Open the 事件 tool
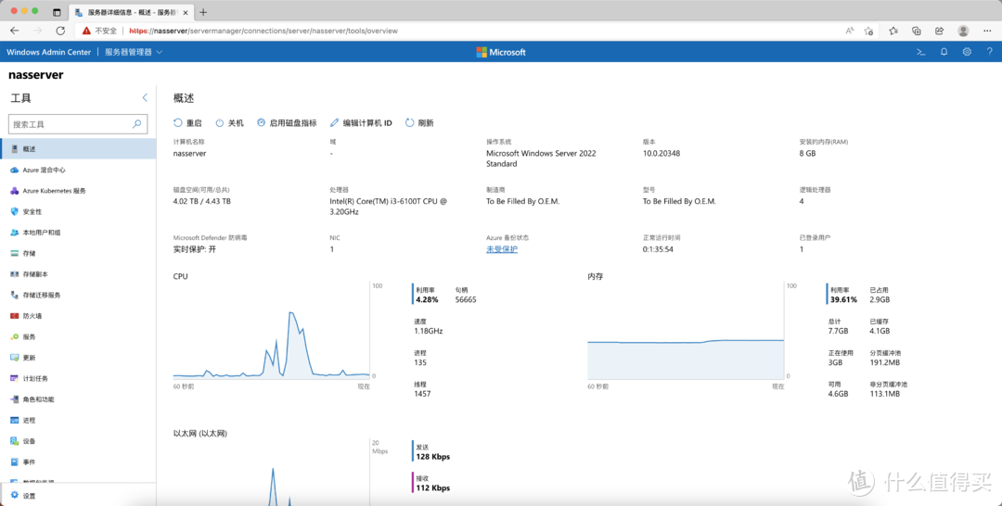The height and width of the screenshot is (506, 1002). pos(78,462)
